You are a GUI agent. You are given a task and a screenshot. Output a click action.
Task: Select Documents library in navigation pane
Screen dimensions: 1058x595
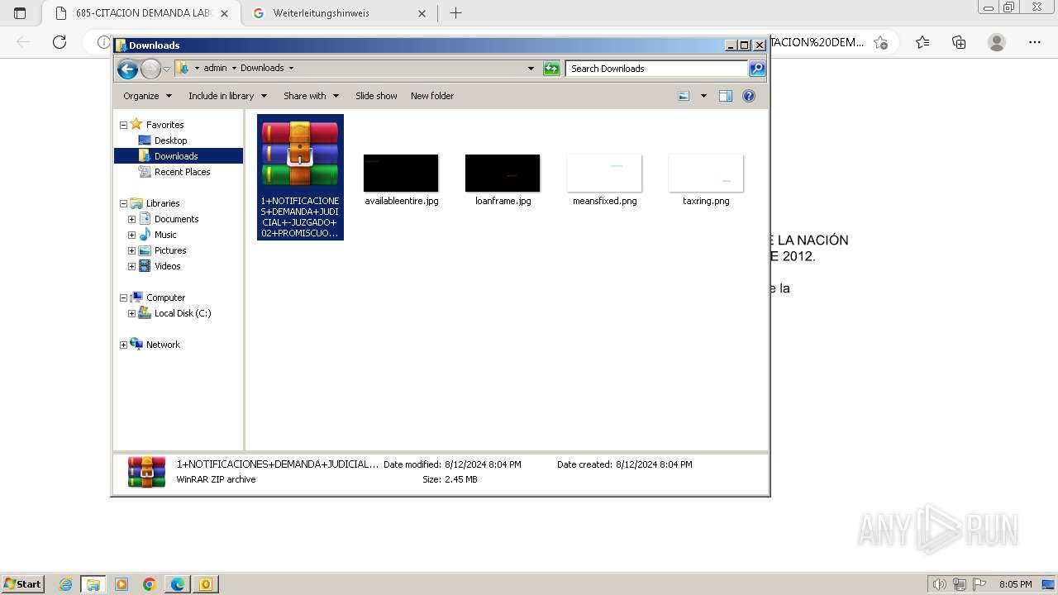(x=176, y=219)
